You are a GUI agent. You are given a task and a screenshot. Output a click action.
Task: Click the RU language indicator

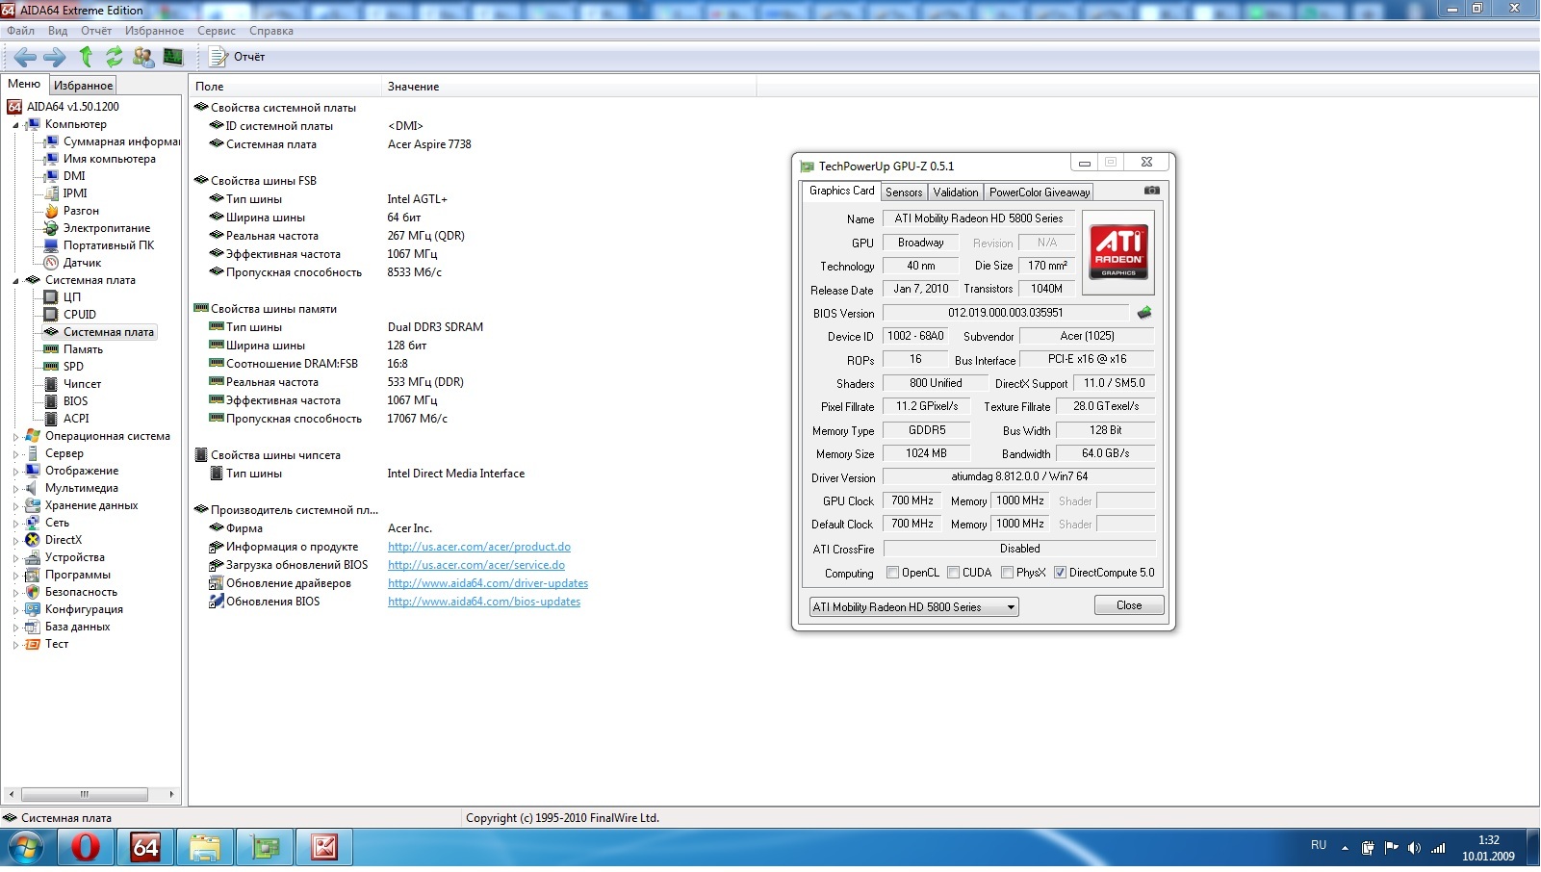1319,845
